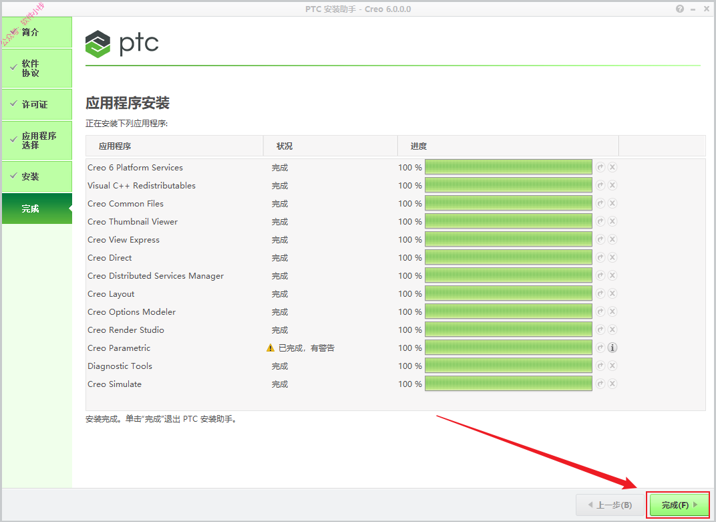
Task: Click the cancel X icon for Visual C++ Redistributables
Action: click(x=612, y=185)
